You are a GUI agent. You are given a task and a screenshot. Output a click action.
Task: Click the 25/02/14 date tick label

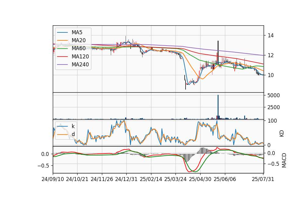(x=151, y=179)
